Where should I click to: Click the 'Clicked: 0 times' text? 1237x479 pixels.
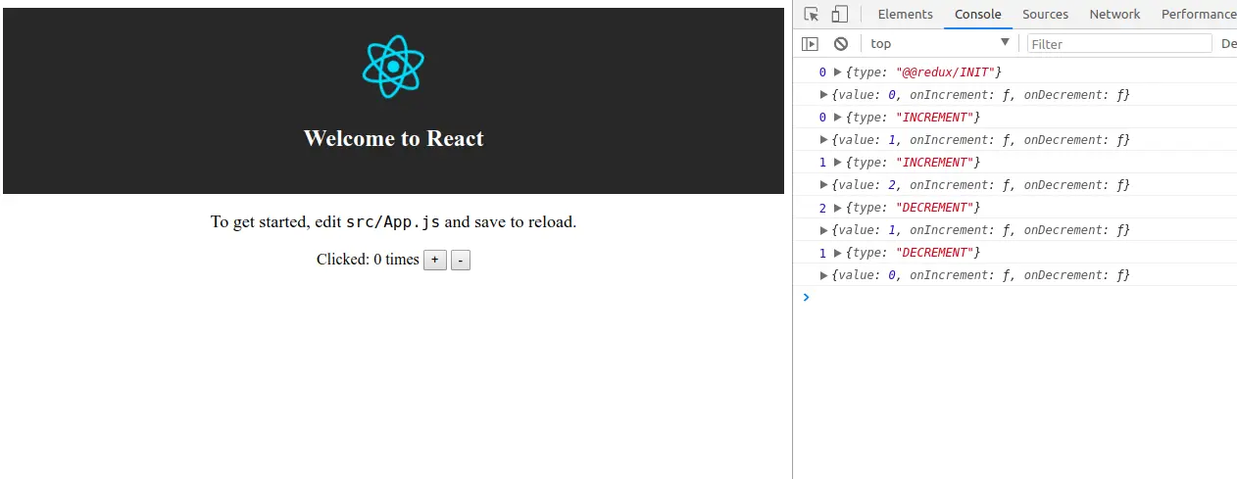click(x=368, y=260)
